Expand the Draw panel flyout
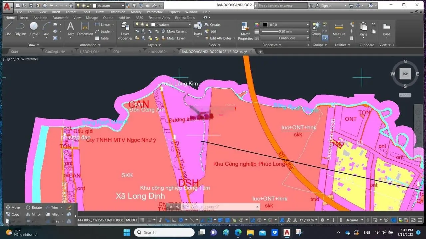The image size is (426, 239). (33, 45)
